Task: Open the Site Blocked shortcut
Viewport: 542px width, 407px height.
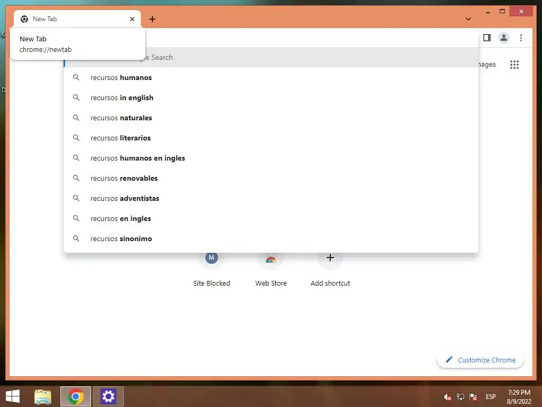Action: click(x=212, y=269)
